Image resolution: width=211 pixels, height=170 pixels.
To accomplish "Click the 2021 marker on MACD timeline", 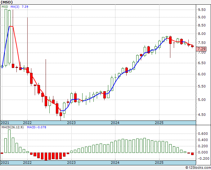I will pyautogui.click(x=5, y=163).
